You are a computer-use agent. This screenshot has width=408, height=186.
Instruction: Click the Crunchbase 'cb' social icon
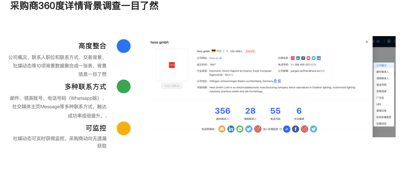[319, 58]
